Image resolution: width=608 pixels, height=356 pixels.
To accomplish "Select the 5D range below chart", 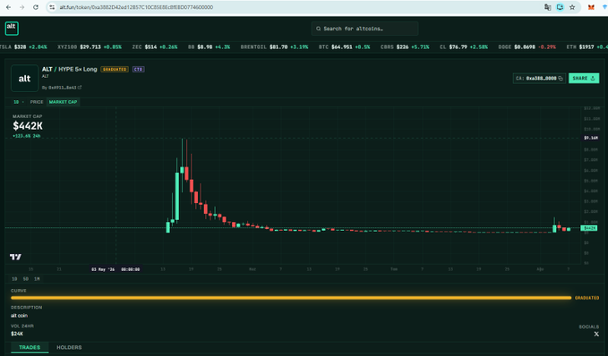I will click(x=26, y=279).
